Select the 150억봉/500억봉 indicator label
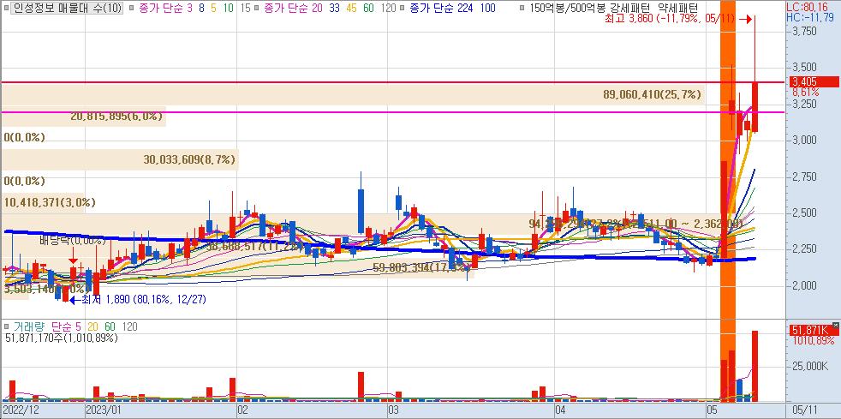Image resolution: width=841 pixels, height=419 pixels. 566,8
